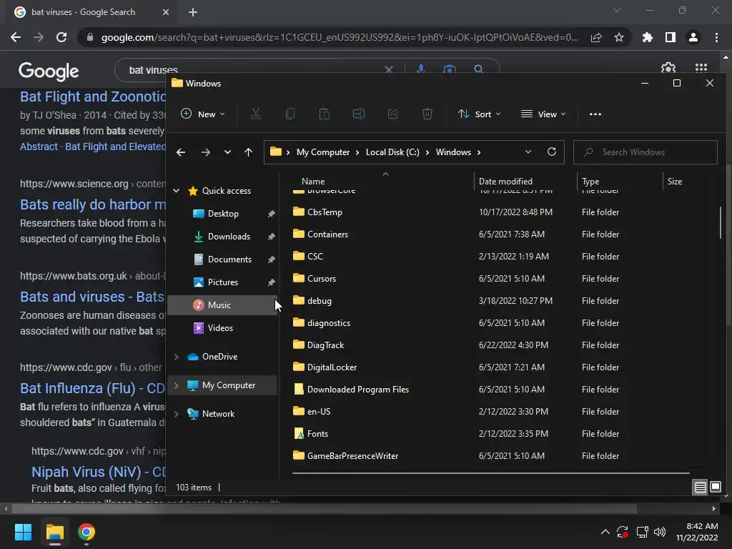
Task: Switch to details view icon in status bar
Action: pyautogui.click(x=701, y=488)
